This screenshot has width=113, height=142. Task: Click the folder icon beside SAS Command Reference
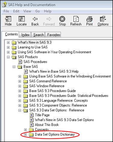tap(25, 81)
